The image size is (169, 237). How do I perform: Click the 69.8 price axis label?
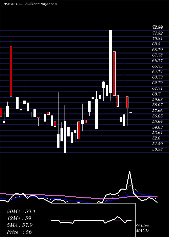(156, 44)
